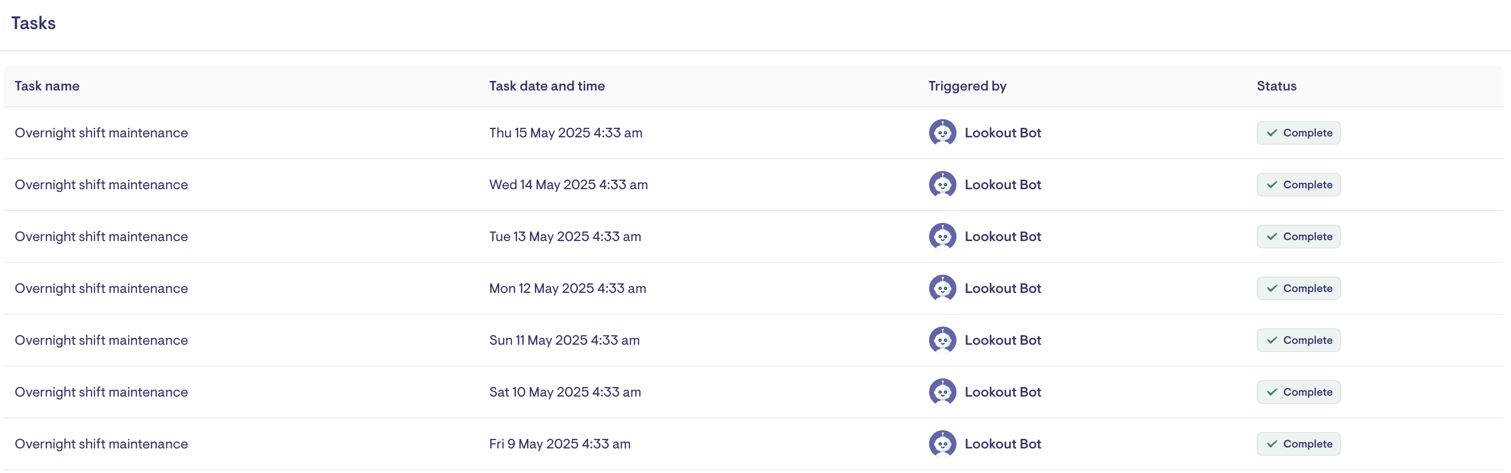1511x473 pixels.
Task: Click Lookout Bot avatar in Thu 15 May row
Action: click(x=943, y=133)
